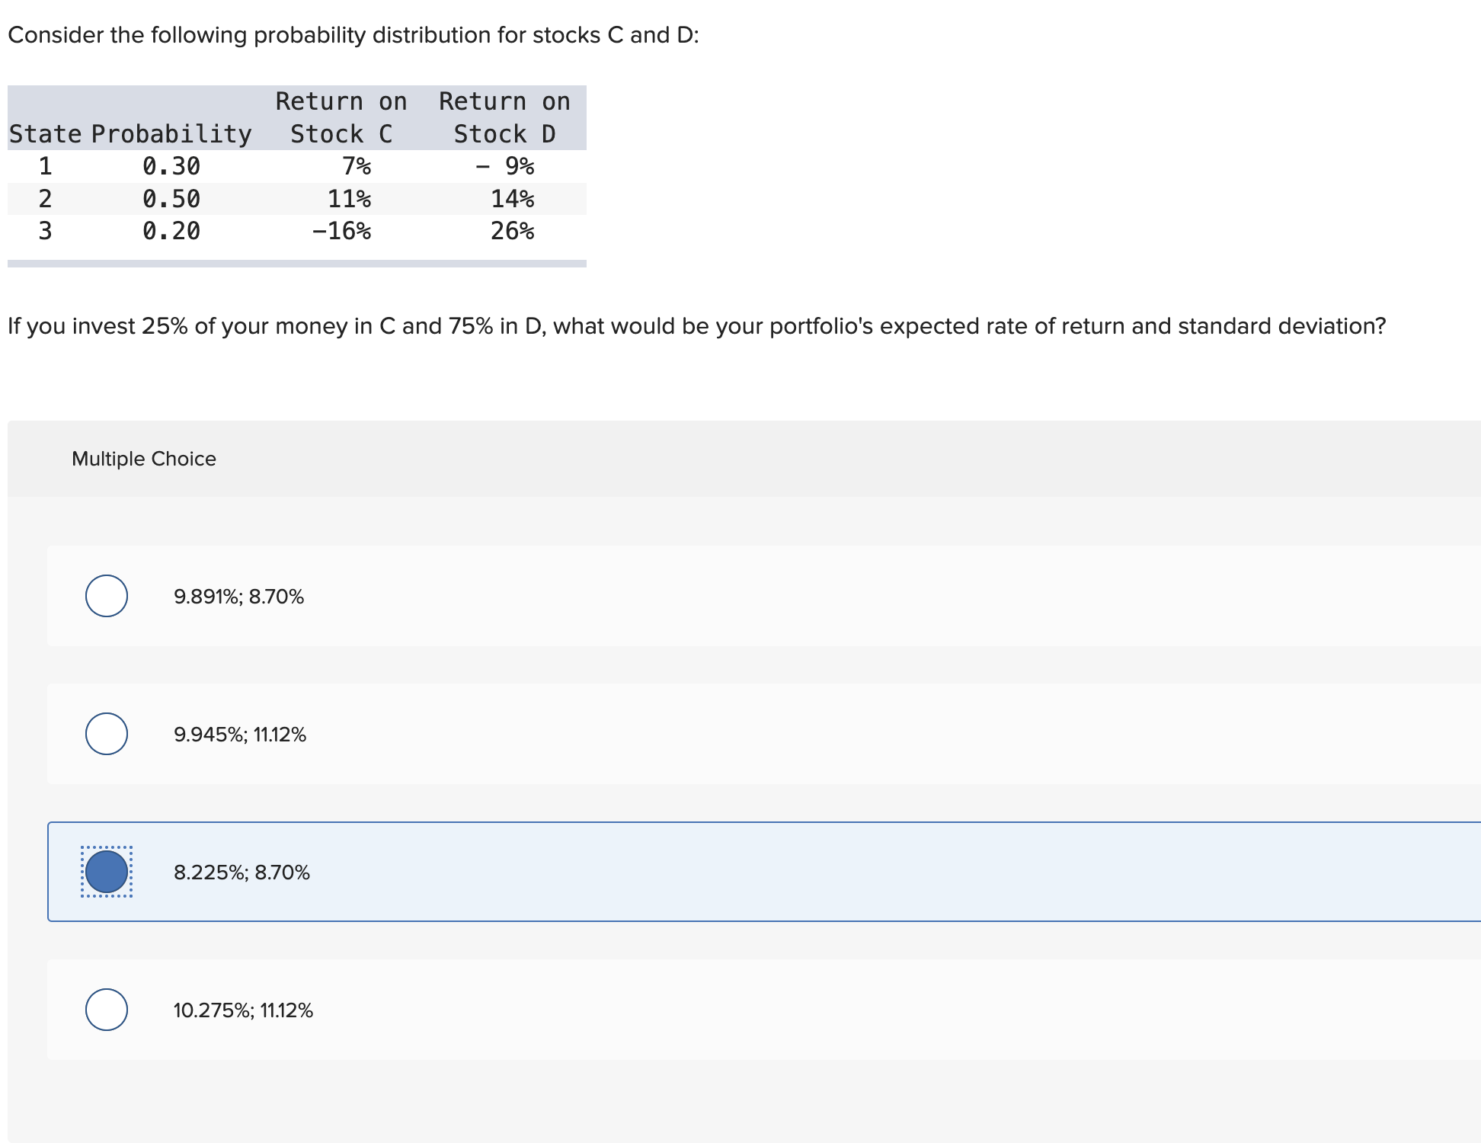The image size is (1481, 1143).
Task: Click the Return on Stock D column header
Action: [504, 117]
